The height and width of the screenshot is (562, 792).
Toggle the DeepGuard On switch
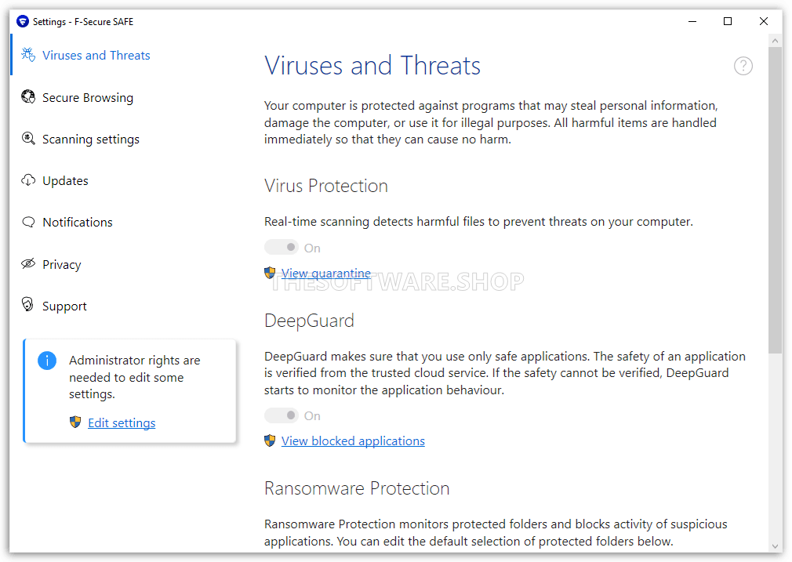coord(282,415)
